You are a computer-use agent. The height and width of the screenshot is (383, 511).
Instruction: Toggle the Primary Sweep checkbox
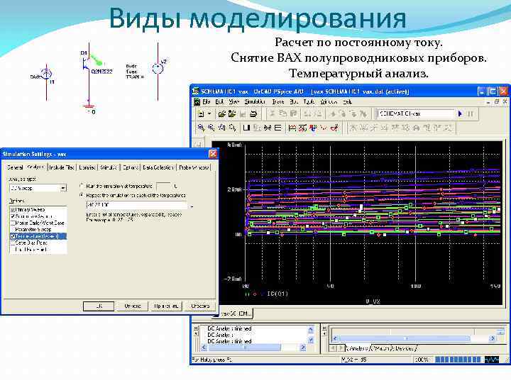[13, 210]
